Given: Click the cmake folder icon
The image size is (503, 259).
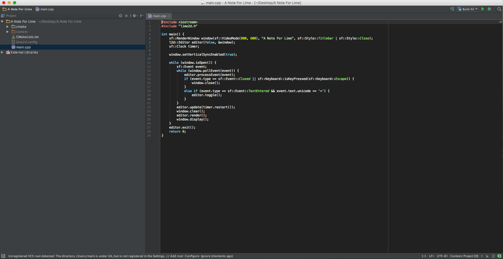Looking at the screenshot, I should point(13,26).
